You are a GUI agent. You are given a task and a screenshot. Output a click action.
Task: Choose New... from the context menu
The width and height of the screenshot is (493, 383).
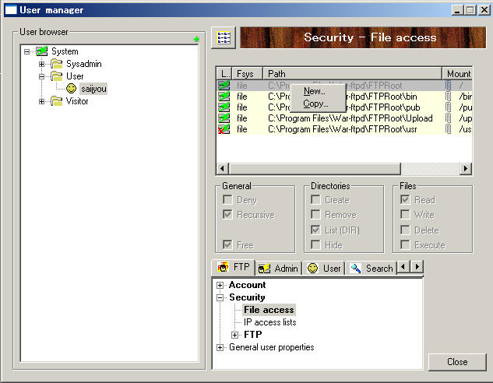tap(315, 92)
